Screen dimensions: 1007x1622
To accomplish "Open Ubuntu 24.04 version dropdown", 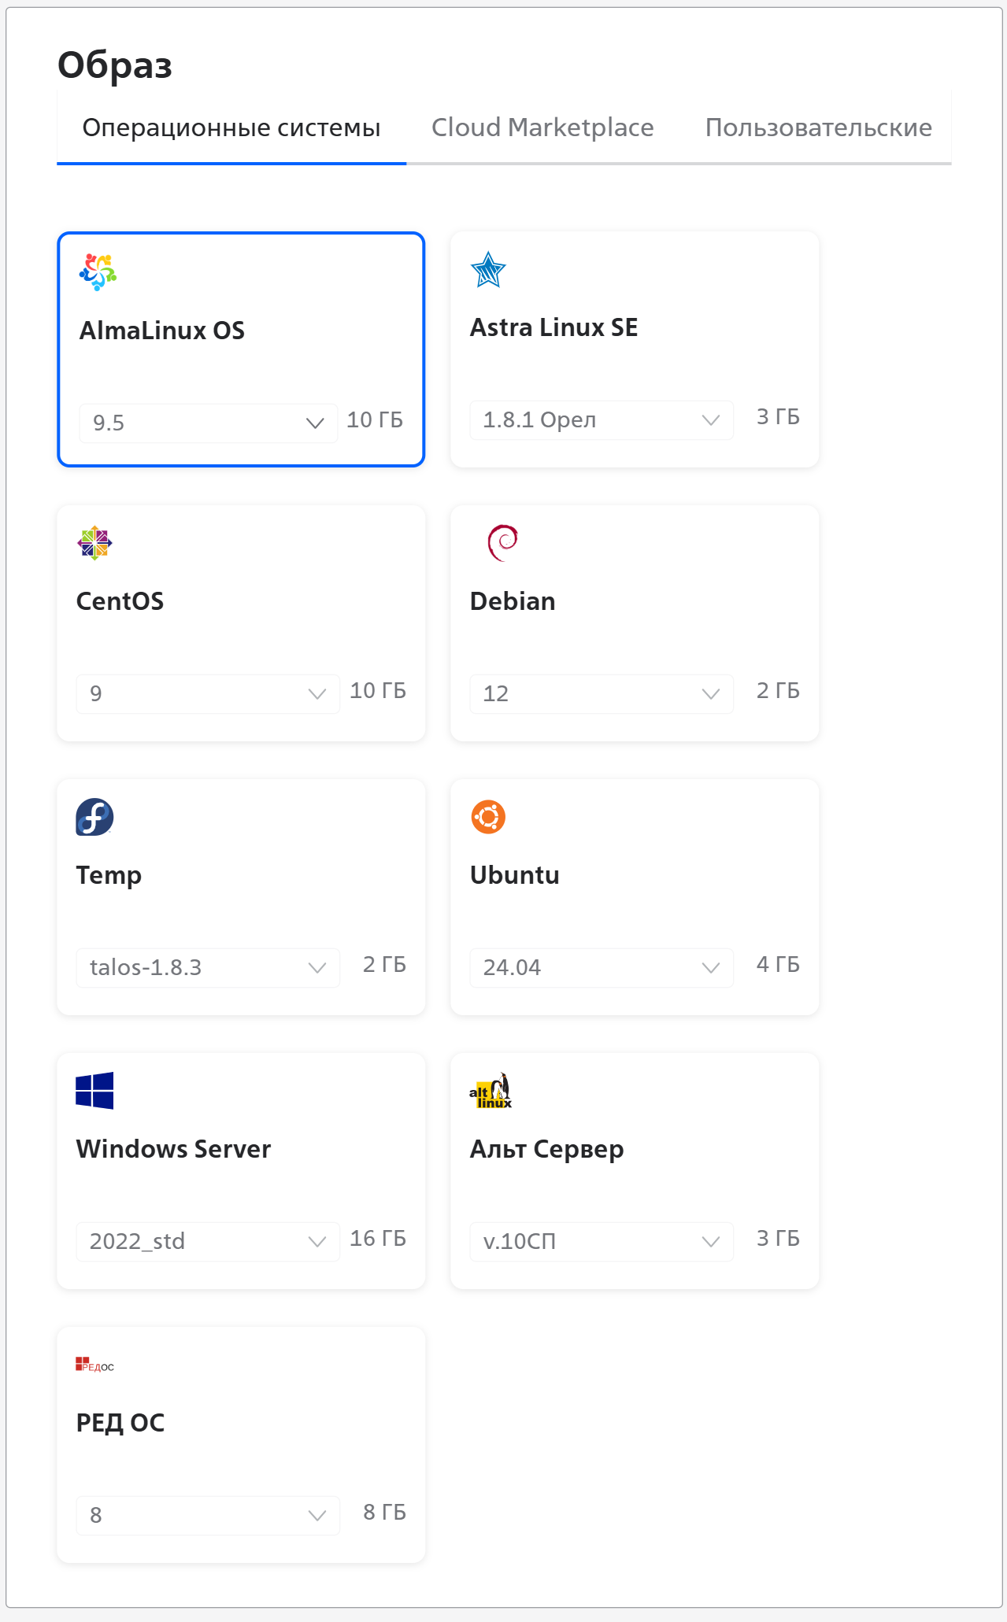I will (x=602, y=968).
